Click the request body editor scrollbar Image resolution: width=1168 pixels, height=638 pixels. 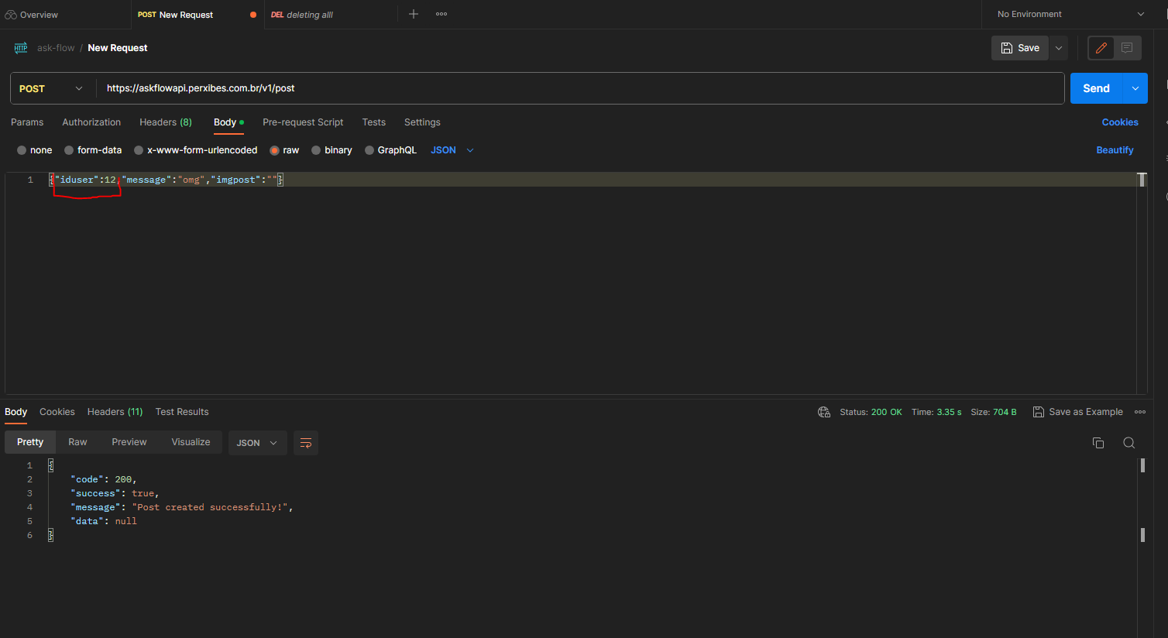coord(1142,180)
